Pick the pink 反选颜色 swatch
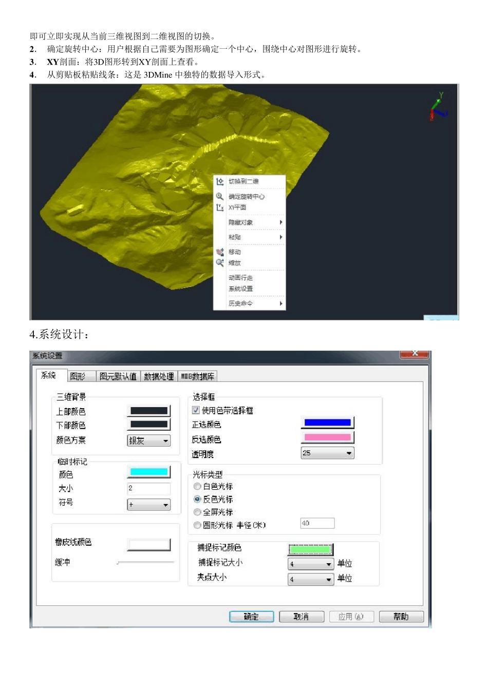 click(327, 437)
